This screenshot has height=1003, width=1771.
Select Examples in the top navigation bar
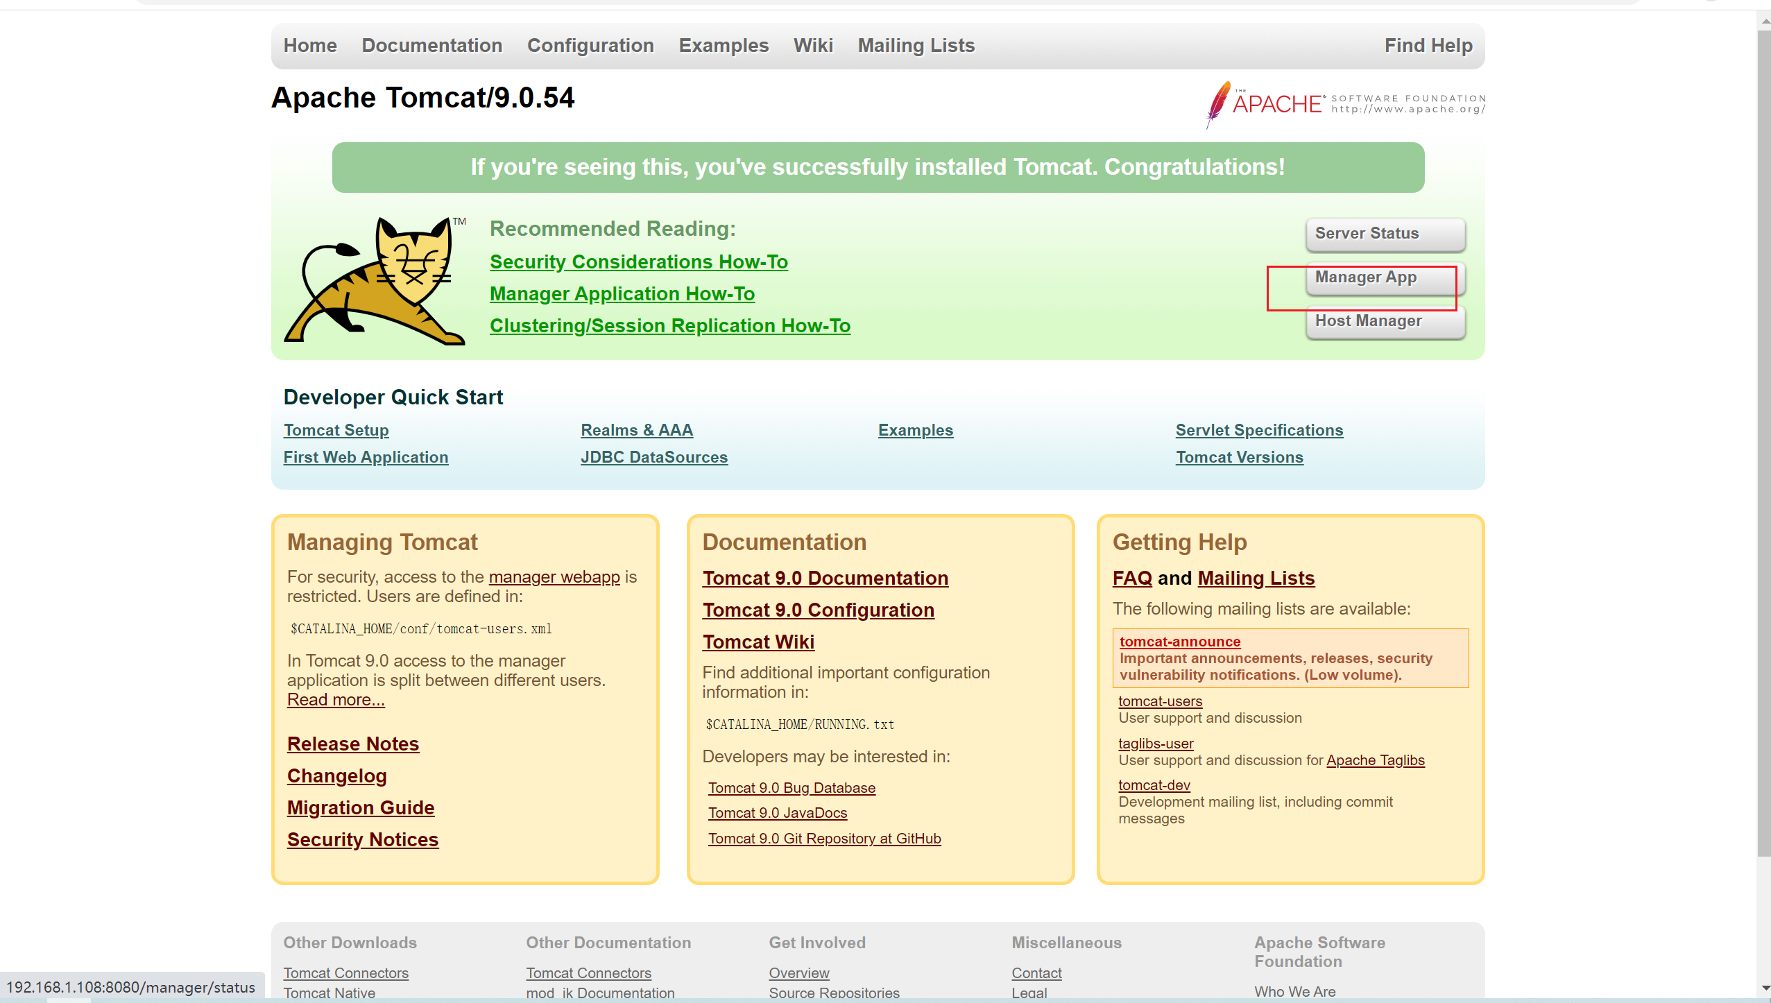pyautogui.click(x=724, y=46)
